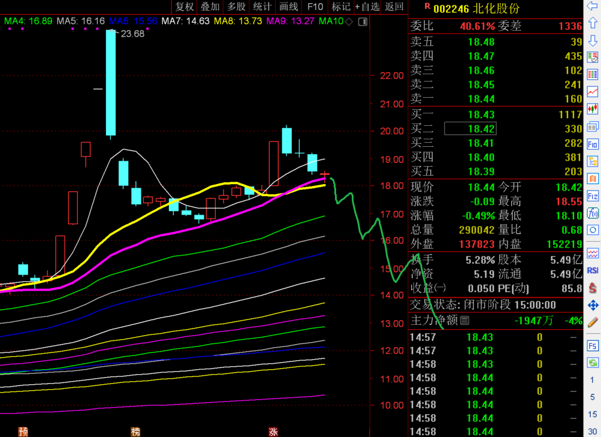Screen dimensions: 601x437
Task: Click the 主力净额 value -1947万
Action: pos(533,321)
